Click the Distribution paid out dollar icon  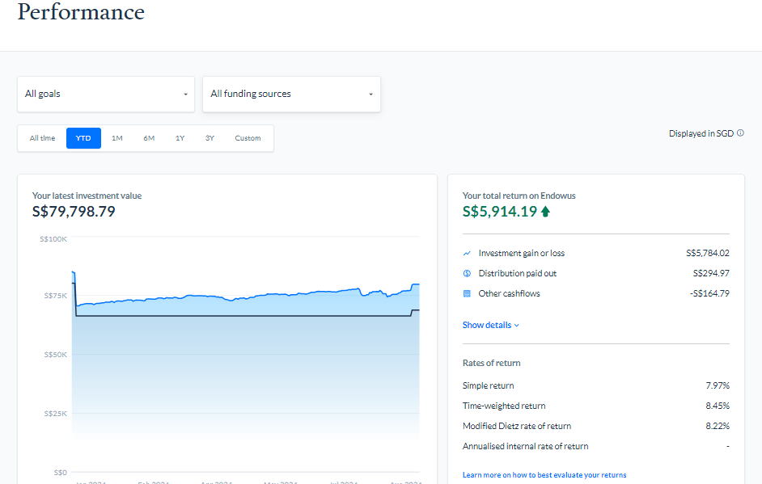[x=467, y=274]
